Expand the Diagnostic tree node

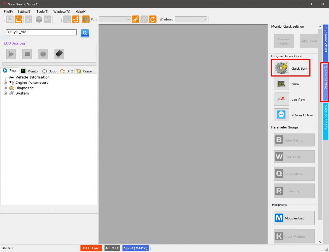coord(5,88)
